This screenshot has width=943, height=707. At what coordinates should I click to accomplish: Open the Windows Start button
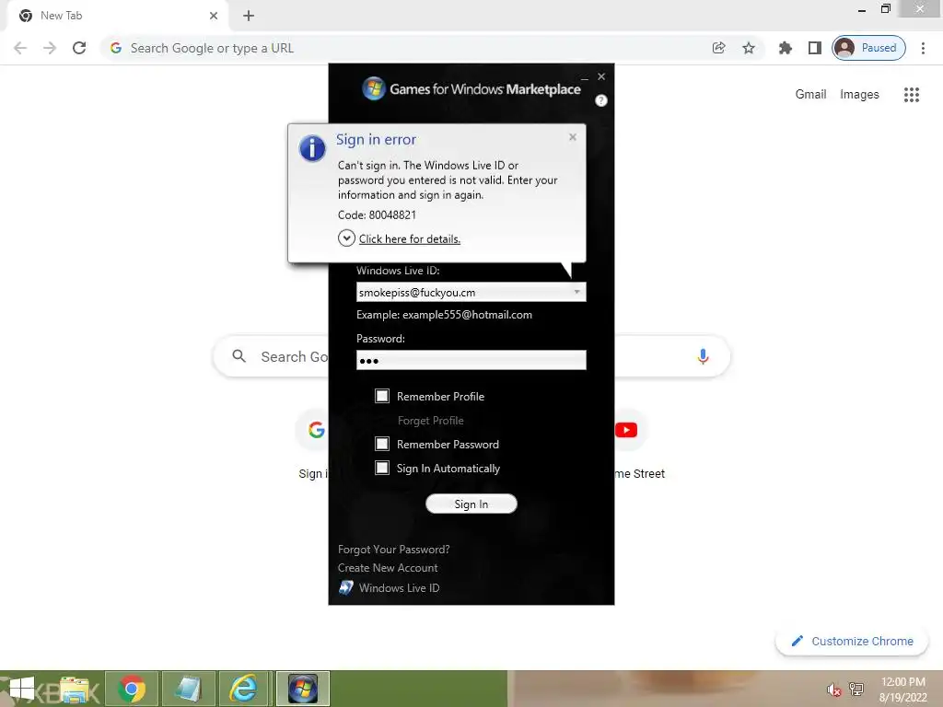(20, 689)
